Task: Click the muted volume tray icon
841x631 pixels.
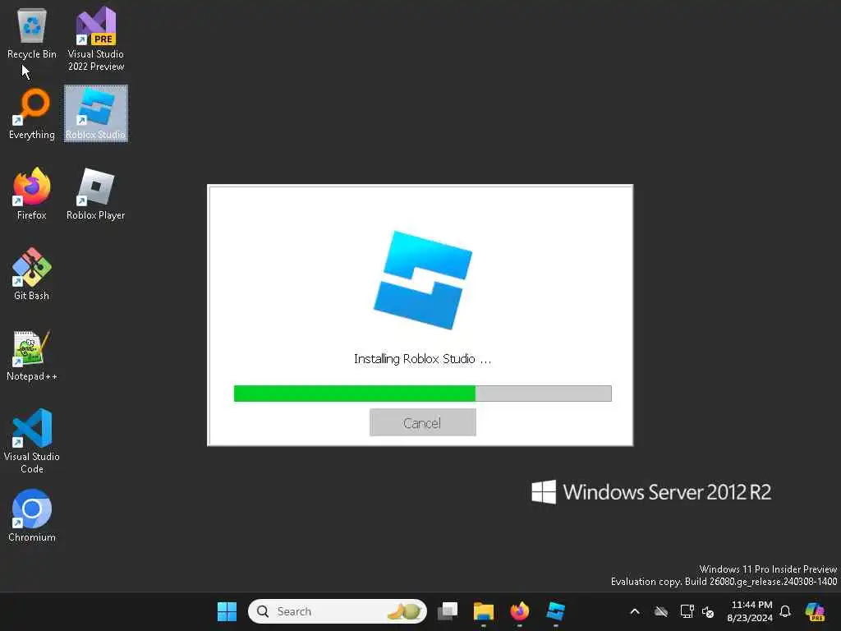Action: coord(708,611)
